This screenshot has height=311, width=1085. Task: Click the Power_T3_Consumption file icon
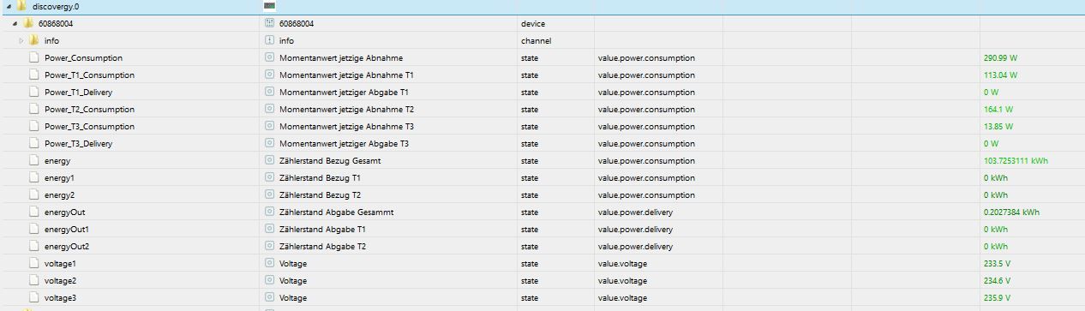(33, 126)
